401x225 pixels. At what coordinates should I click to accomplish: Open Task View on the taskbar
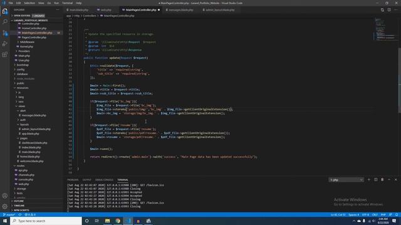click(97, 221)
